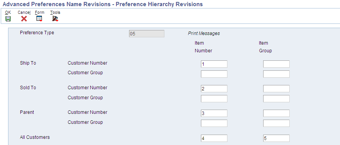340x145 pixels.
Task: Select the Cancel menu label
Action: 24,13
